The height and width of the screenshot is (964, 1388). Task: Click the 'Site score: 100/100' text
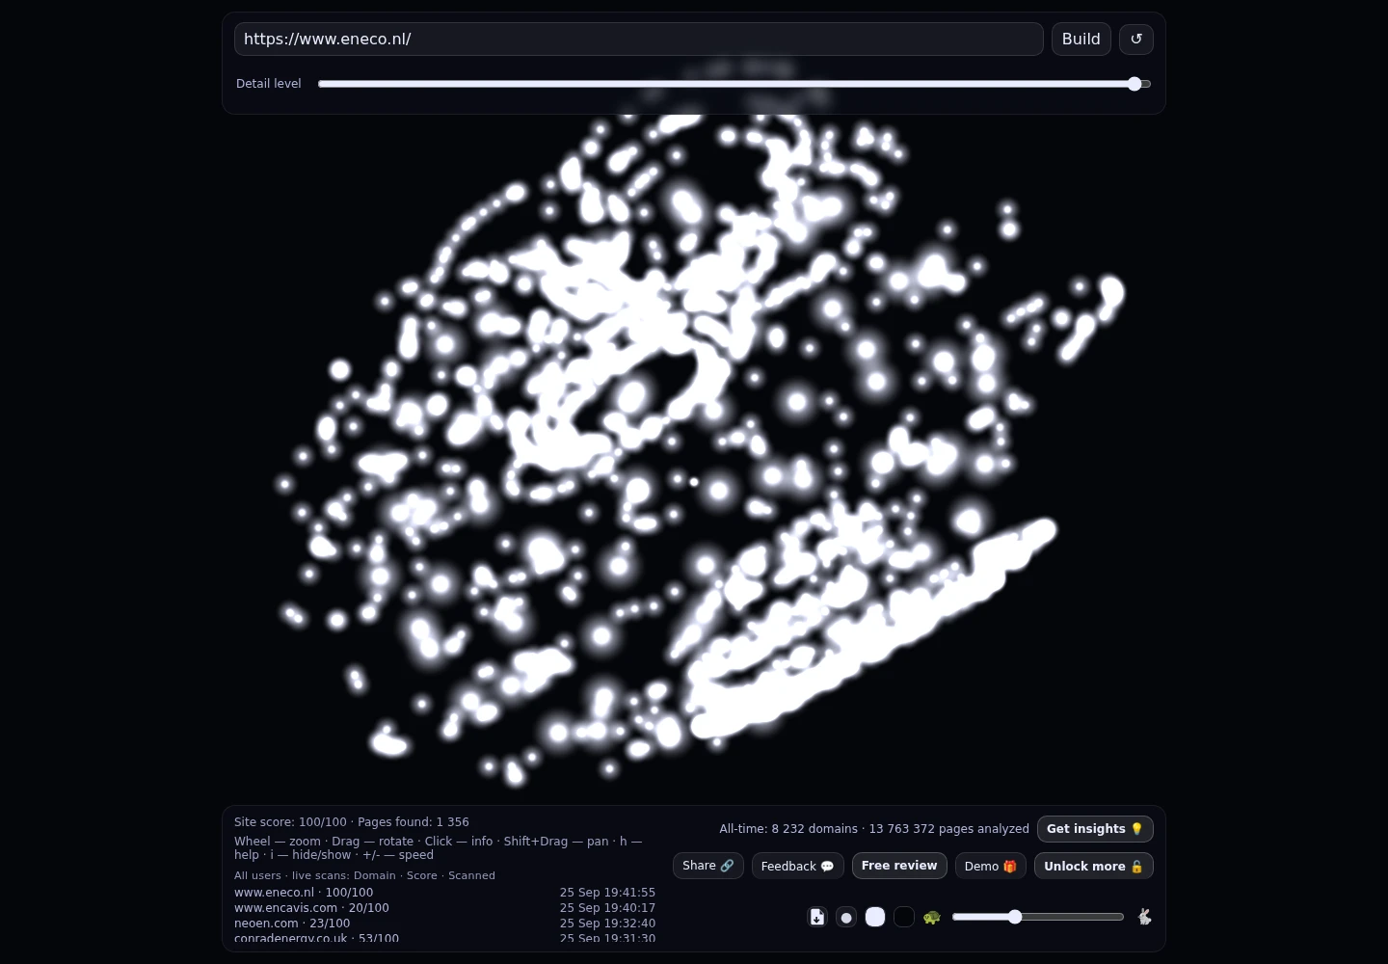coord(290,822)
